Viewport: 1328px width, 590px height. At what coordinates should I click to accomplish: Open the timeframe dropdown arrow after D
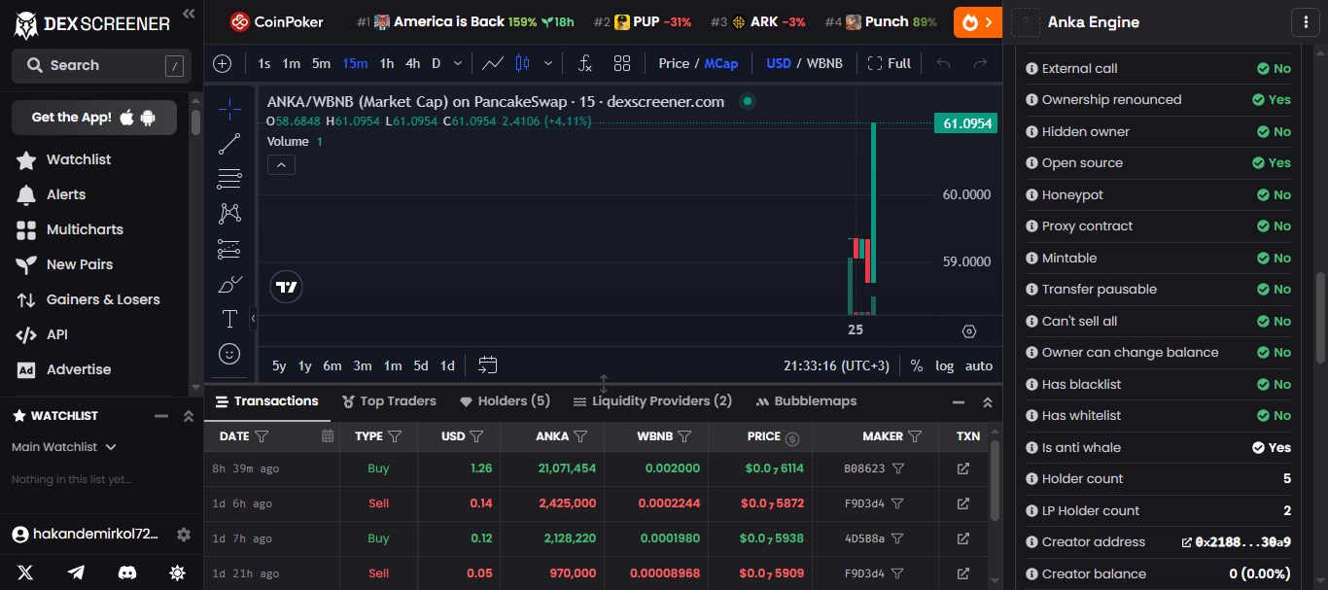pos(459,63)
